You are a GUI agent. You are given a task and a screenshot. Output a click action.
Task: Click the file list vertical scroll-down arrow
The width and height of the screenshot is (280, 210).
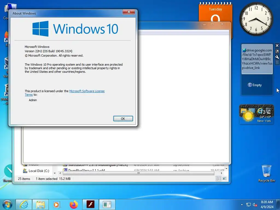pyautogui.click(x=226, y=168)
